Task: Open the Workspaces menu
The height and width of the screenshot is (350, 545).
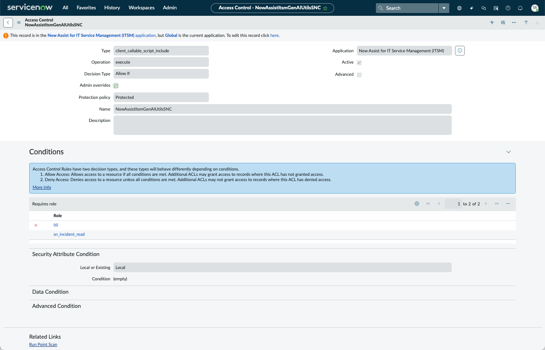Action: pyautogui.click(x=142, y=8)
